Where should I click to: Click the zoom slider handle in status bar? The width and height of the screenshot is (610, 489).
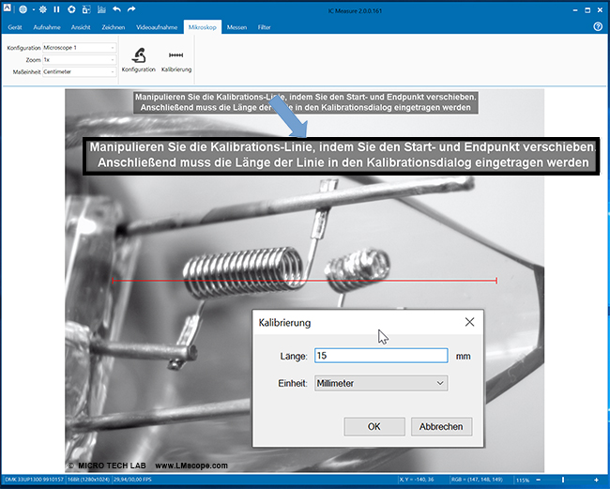click(563, 481)
